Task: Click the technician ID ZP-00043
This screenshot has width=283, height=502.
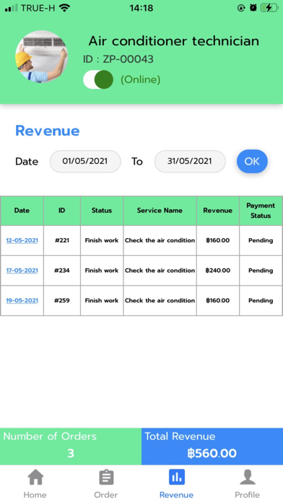Action: tap(118, 59)
